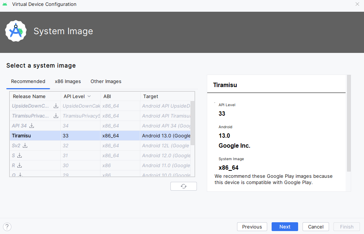Image resolution: width=364 pixels, height=234 pixels.
Task: Download the TiramisuPrivacySandbox system image
Action: click(56, 116)
